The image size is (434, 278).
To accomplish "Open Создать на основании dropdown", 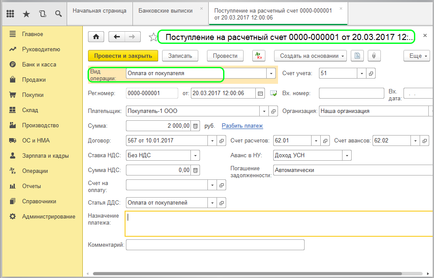I will (310, 56).
